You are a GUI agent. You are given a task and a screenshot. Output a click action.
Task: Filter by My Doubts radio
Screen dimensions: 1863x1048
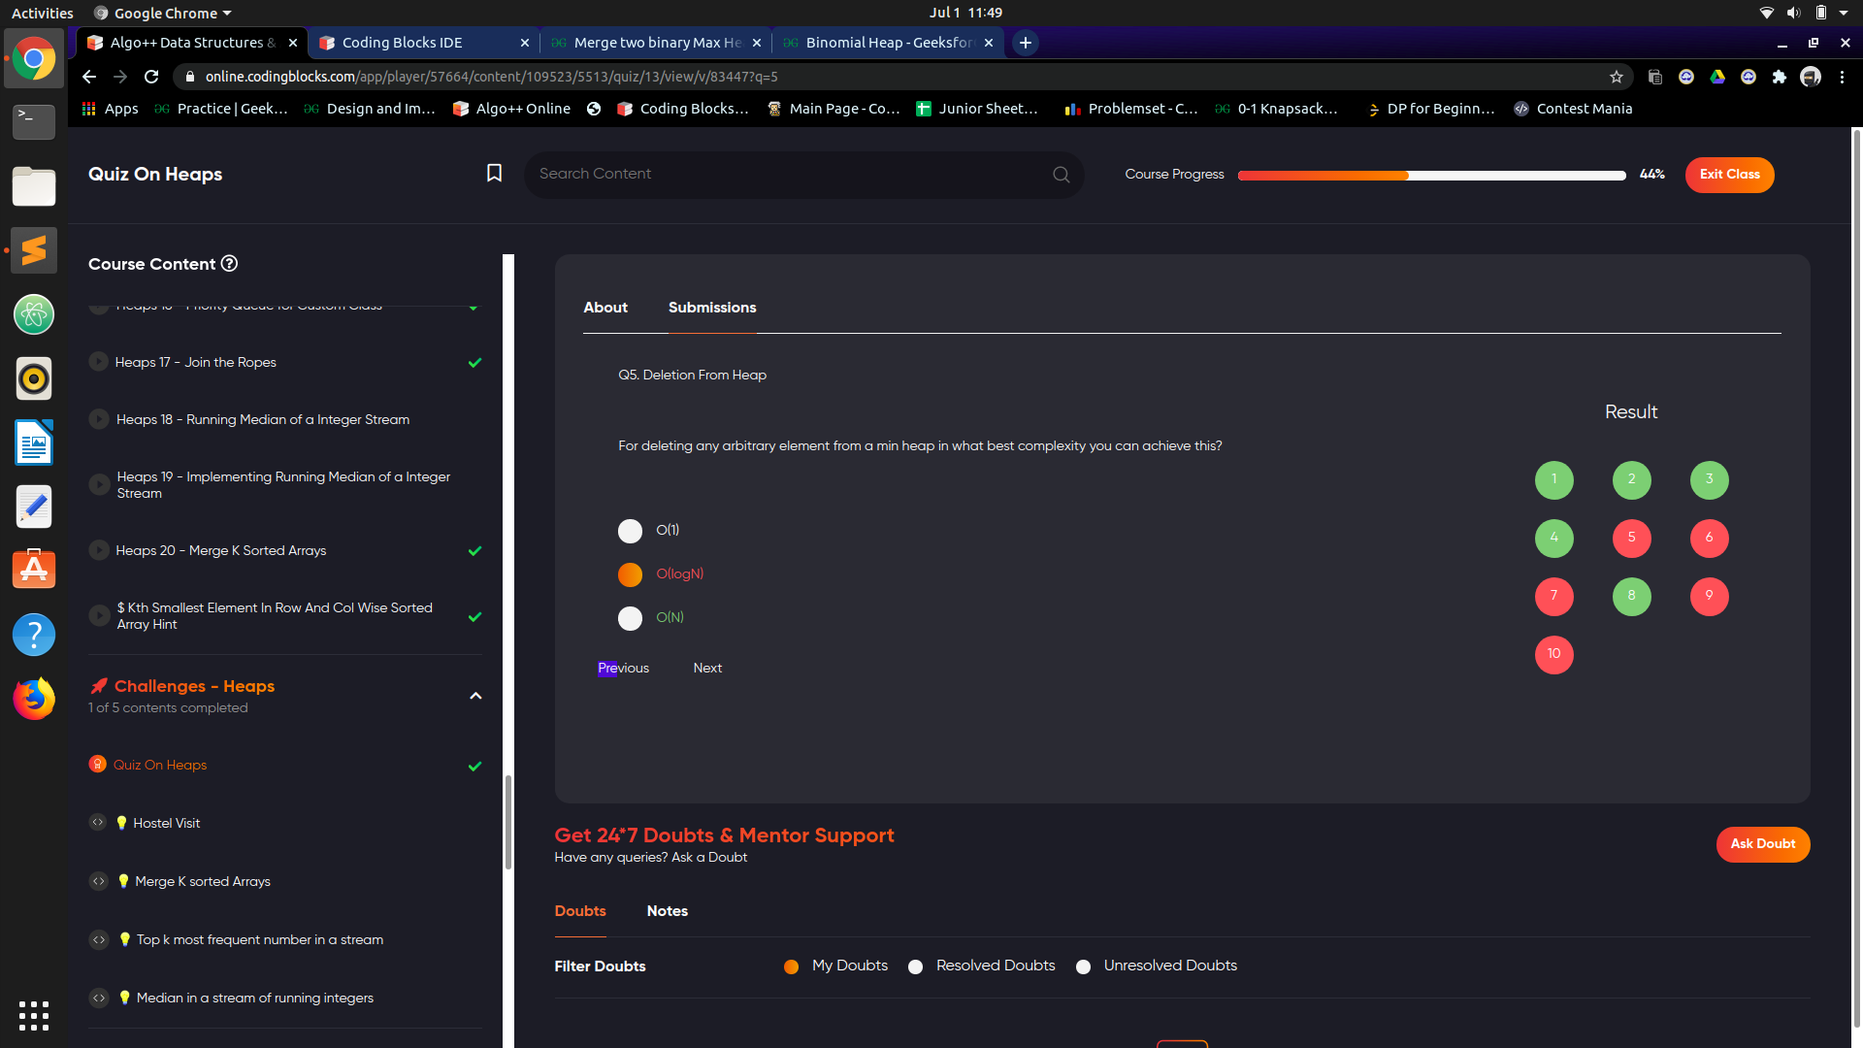791,966
